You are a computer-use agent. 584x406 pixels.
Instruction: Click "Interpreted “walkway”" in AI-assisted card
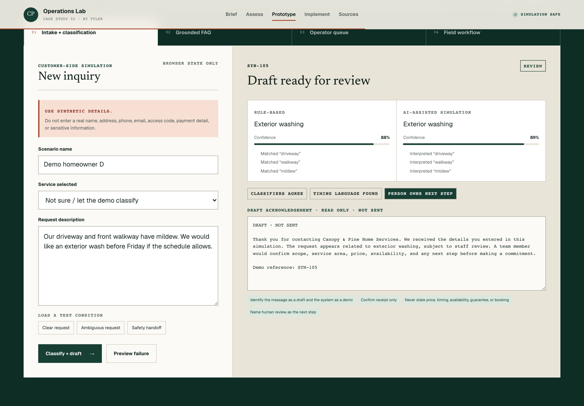pyautogui.click(x=432, y=162)
